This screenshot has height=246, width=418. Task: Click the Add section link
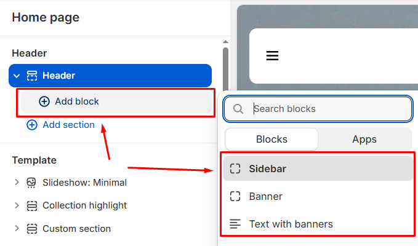68,125
